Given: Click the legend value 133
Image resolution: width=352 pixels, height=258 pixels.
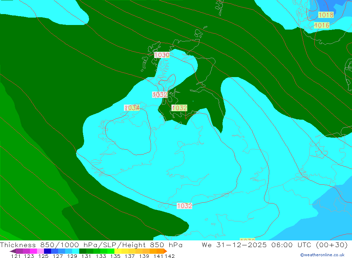Looking at the screenshot, I should tap(101, 256).
